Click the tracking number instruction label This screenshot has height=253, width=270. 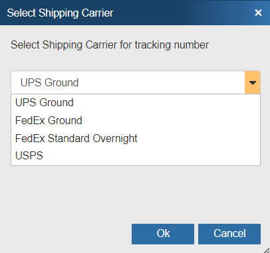tap(110, 45)
